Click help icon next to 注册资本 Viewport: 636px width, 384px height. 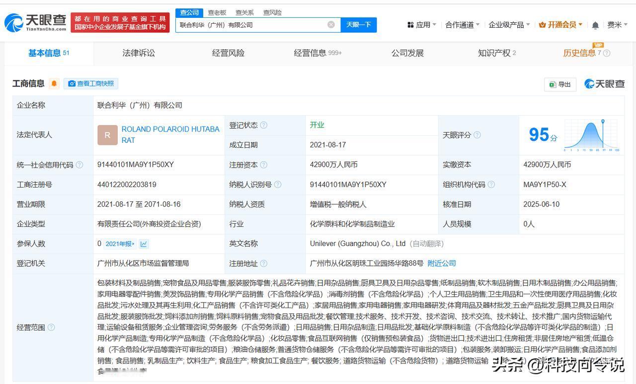(264, 165)
